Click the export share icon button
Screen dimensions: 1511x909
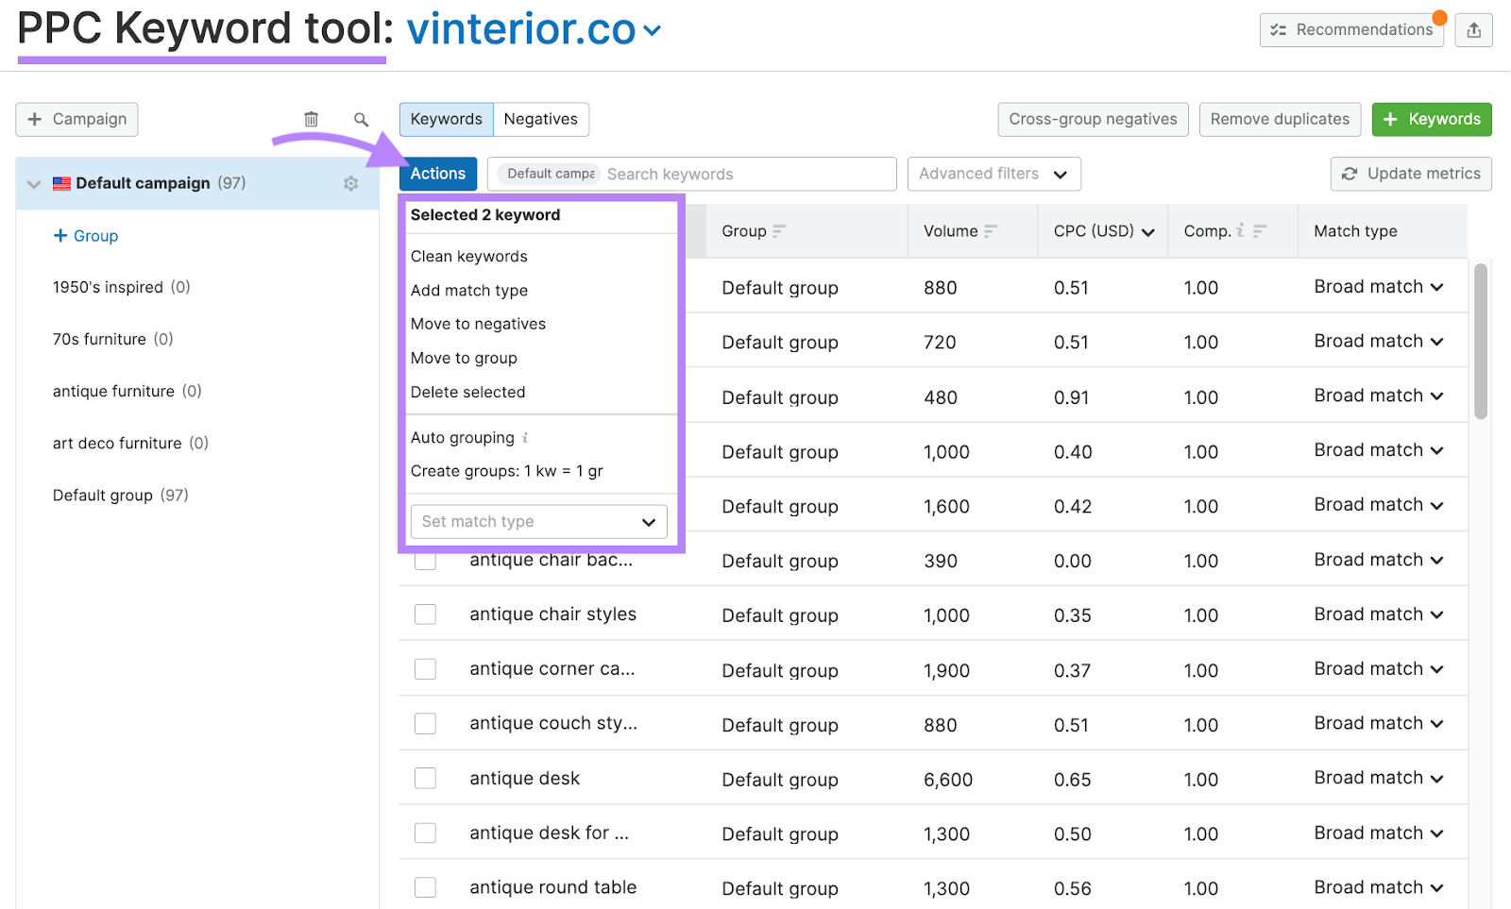point(1473,30)
